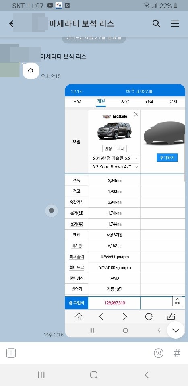The width and height of the screenshot is (188, 386).
Task: Switch to the 사양 tab
Action: point(125,101)
